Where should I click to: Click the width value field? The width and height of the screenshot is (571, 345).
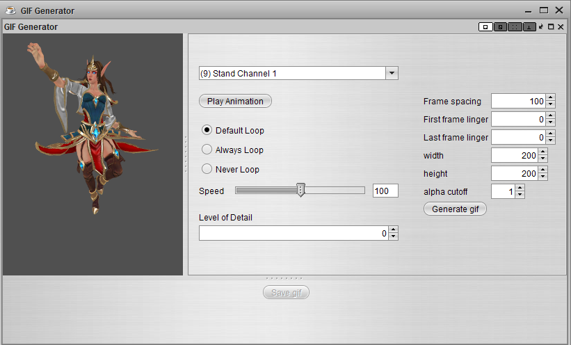[x=515, y=155]
